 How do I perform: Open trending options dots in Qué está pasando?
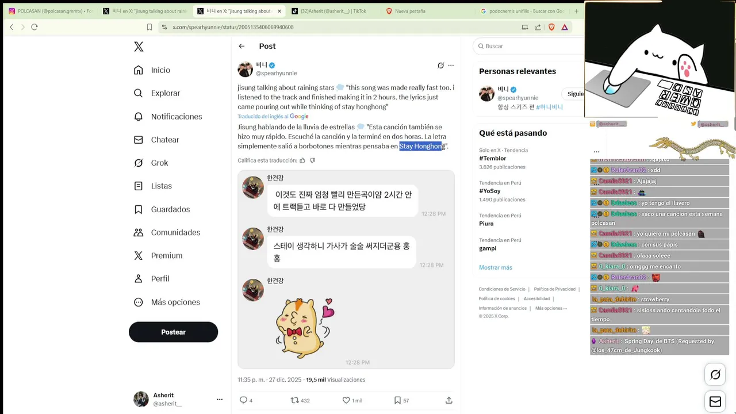tap(596, 152)
